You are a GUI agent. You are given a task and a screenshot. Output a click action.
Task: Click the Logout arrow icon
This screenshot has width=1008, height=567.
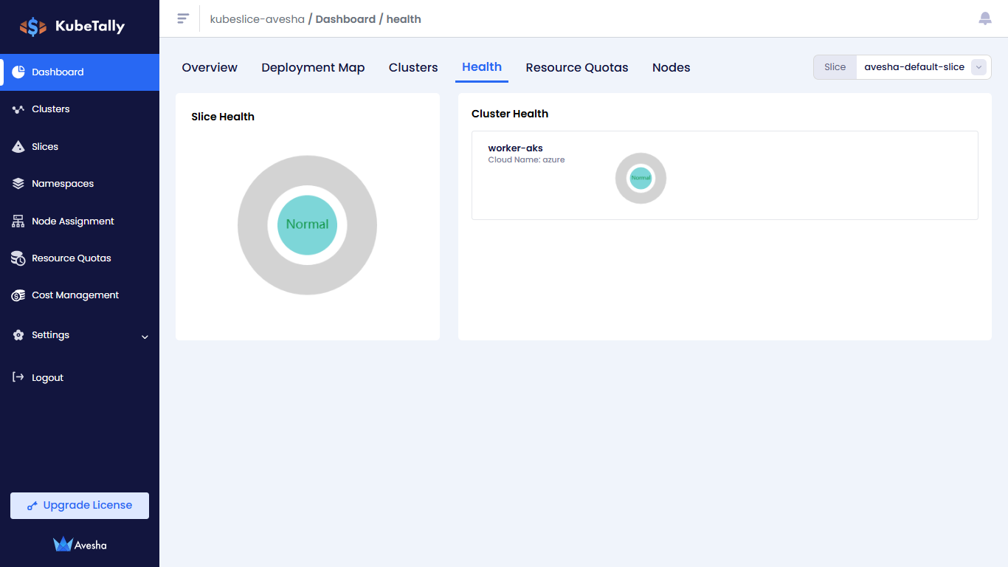pyautogui.click(x=18, y=377)
